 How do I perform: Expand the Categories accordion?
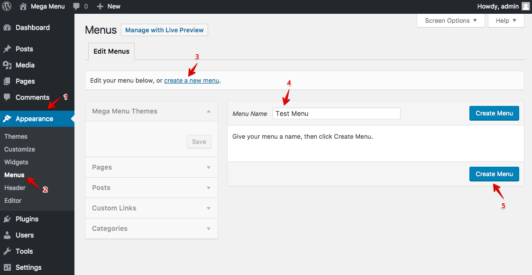pyautogui.click(x=151, y=228)
